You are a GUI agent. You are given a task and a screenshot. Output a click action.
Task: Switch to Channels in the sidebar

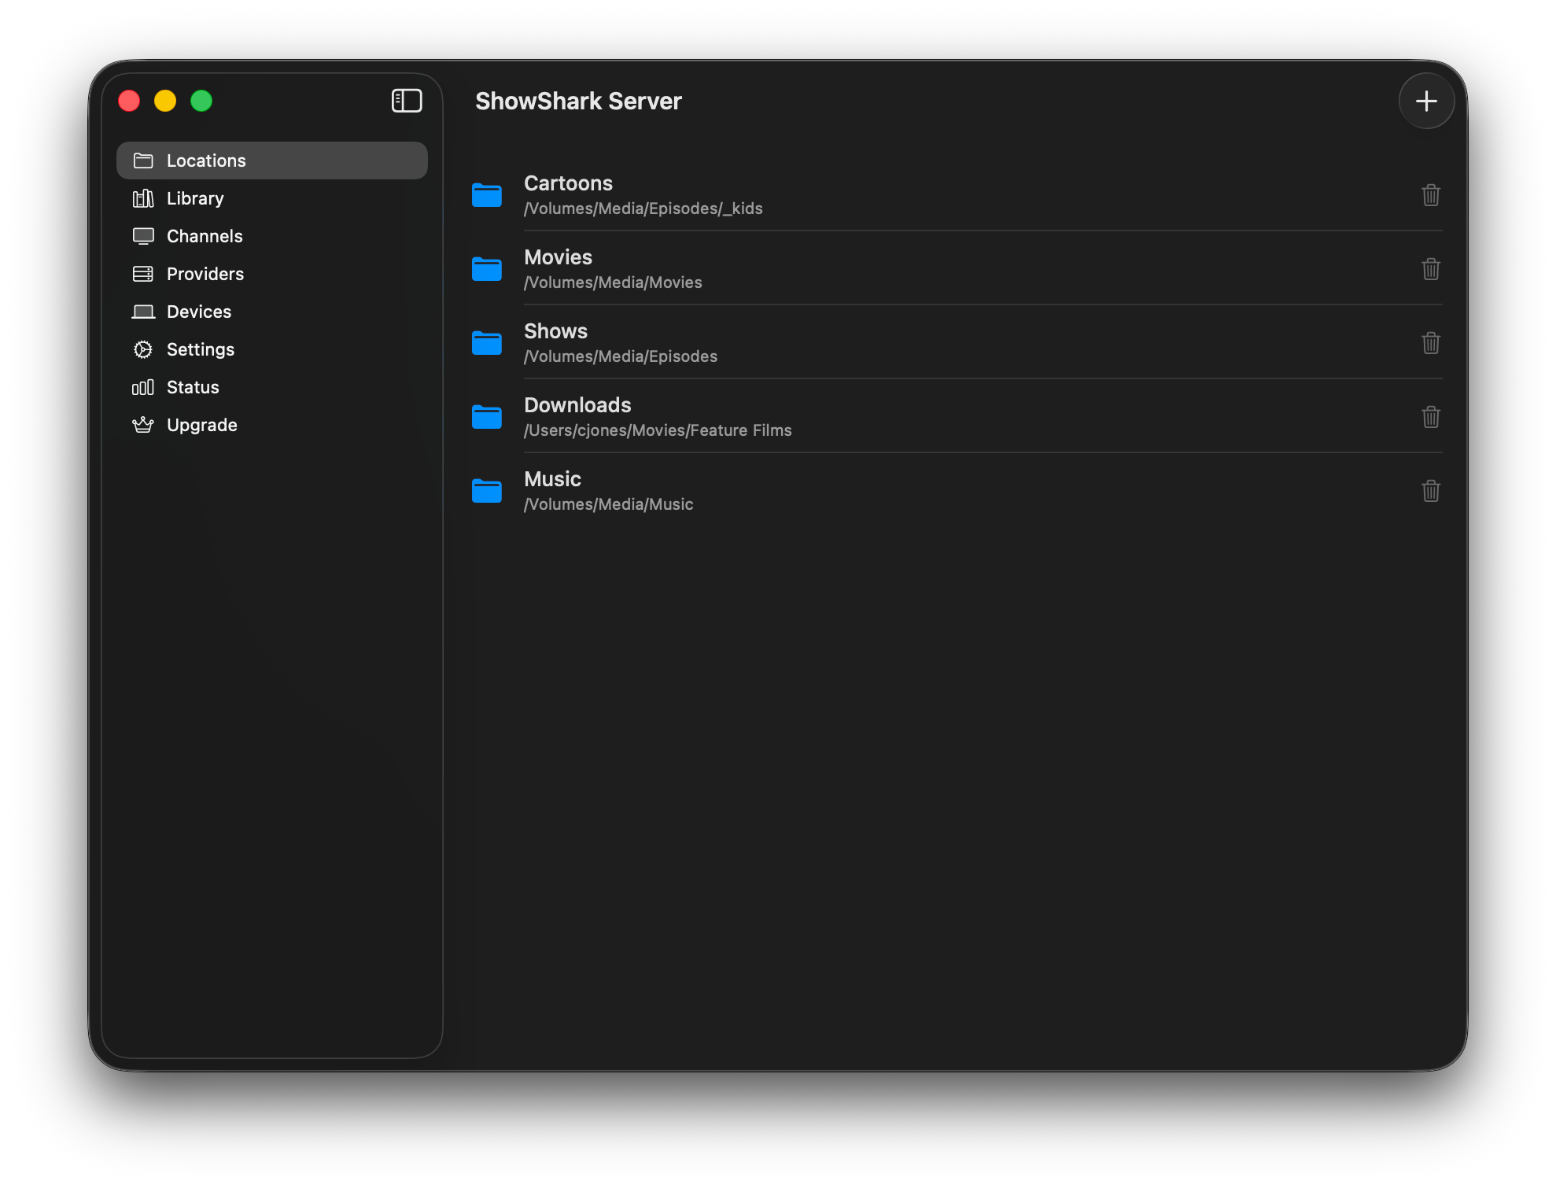click(x=205, y=236)
